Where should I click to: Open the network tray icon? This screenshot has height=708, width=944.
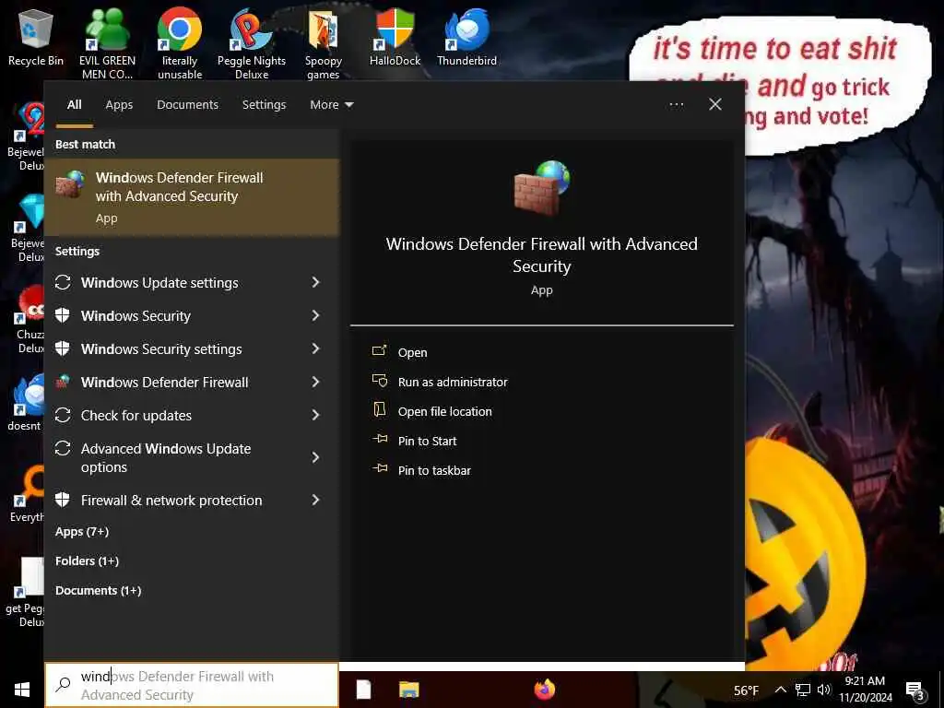[x=803, y=690]
